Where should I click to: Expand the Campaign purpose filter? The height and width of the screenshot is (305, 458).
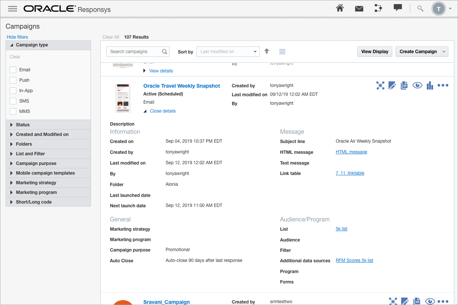click(48, 163)
